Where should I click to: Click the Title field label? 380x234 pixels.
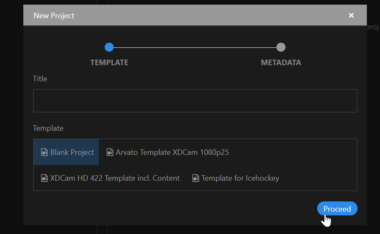[x=40, y=79]
